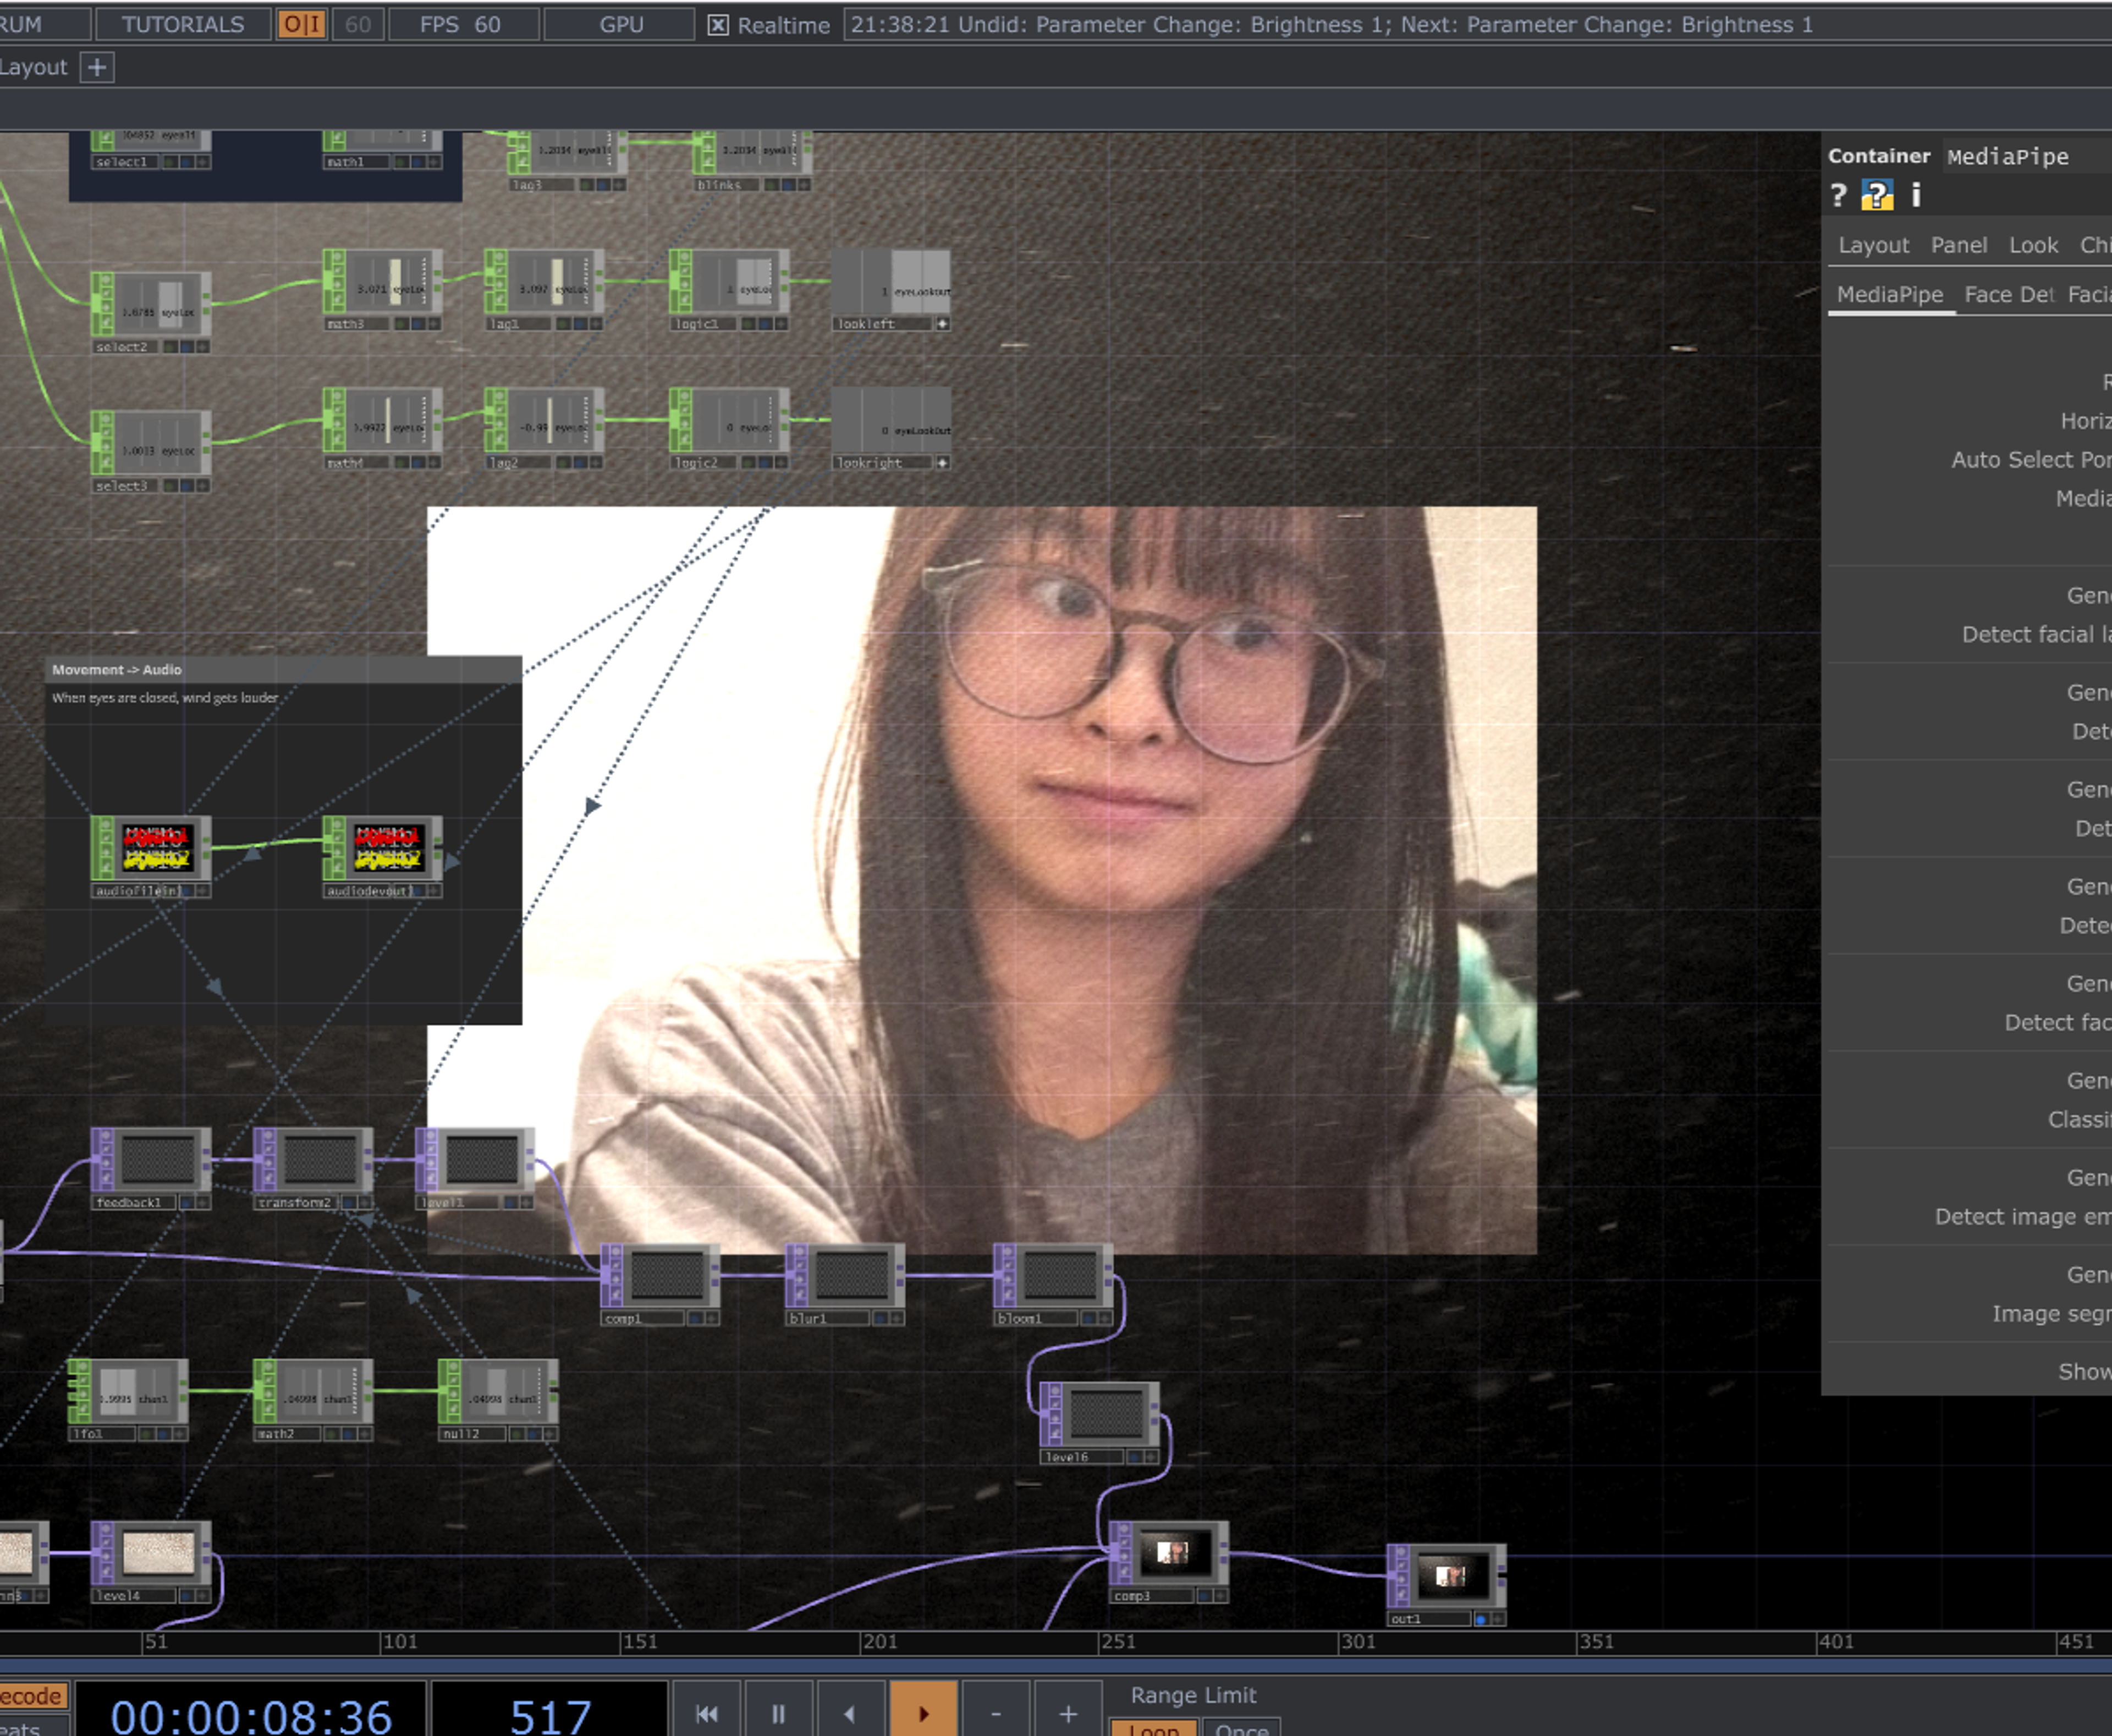Click the minus frame button
This screenshot has height=1736, width=2112.
[995, 1713]
